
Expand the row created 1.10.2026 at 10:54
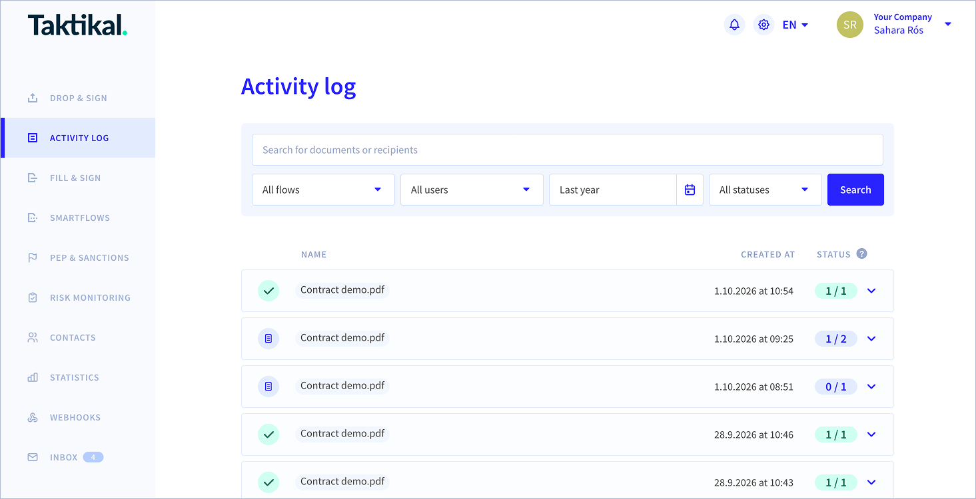[x=871, y=291]
